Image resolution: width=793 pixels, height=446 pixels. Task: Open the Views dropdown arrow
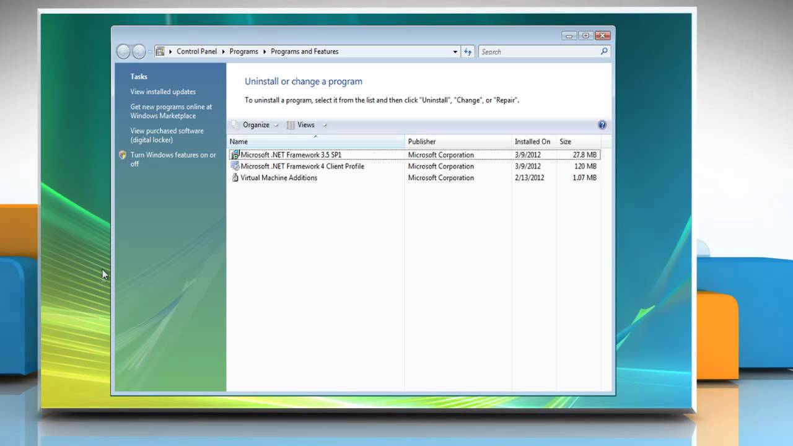click(324, 125)
